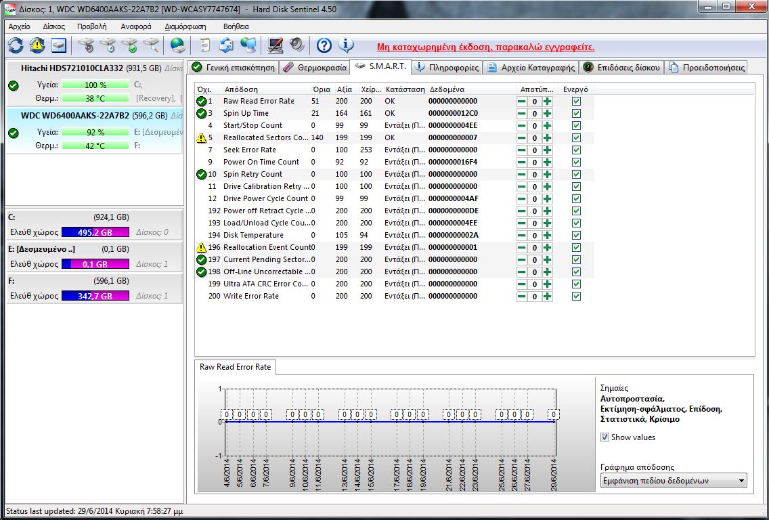
Task: Switch to the Γενική επισκόπηση tab
Action: tap(233, 68)
